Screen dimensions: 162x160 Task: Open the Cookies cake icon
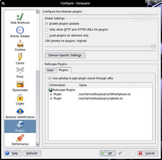click(x=20, y=44)
